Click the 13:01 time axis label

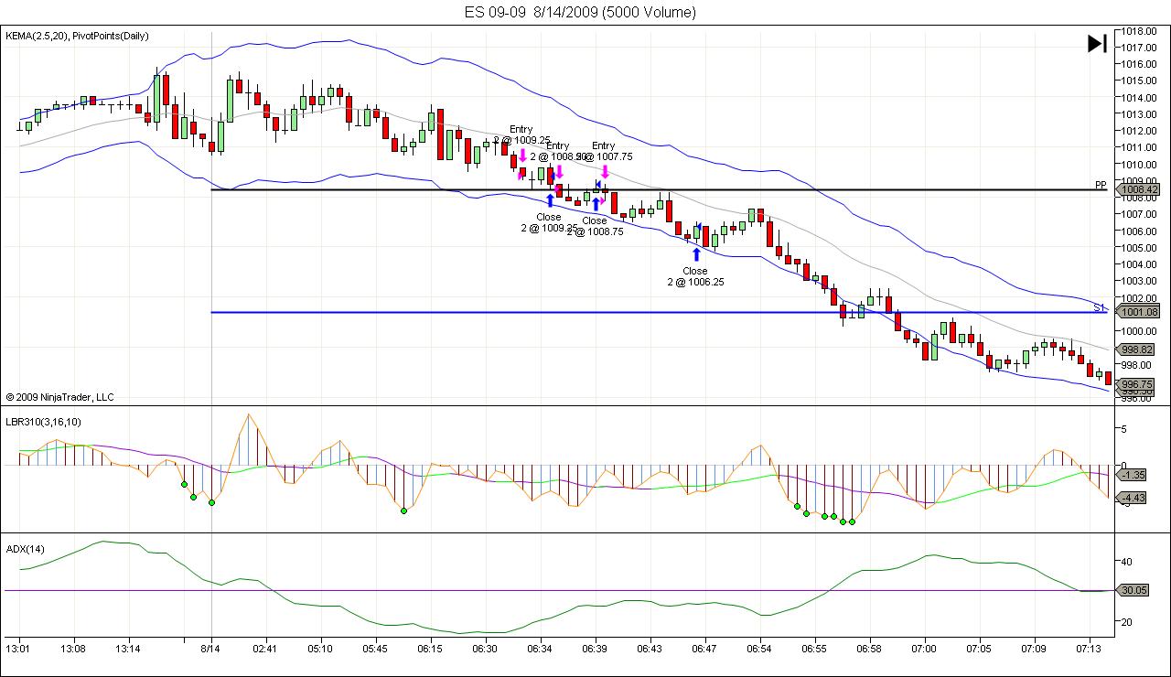coord(18,649)
